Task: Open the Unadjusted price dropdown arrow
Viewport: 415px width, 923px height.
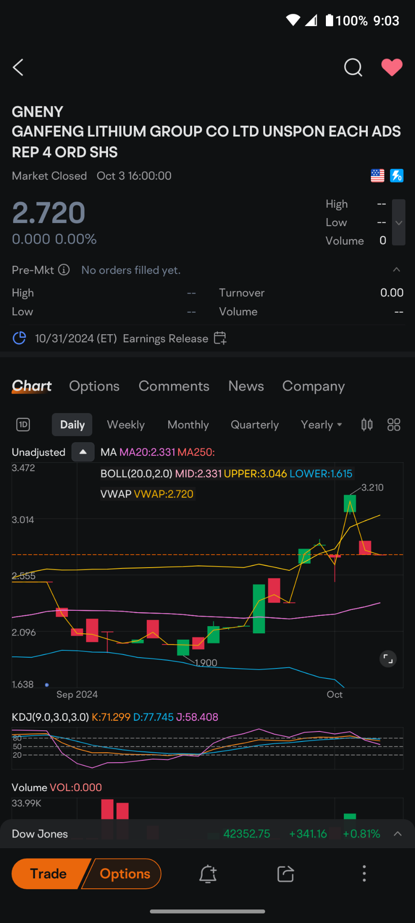Action: pos(83,452)
